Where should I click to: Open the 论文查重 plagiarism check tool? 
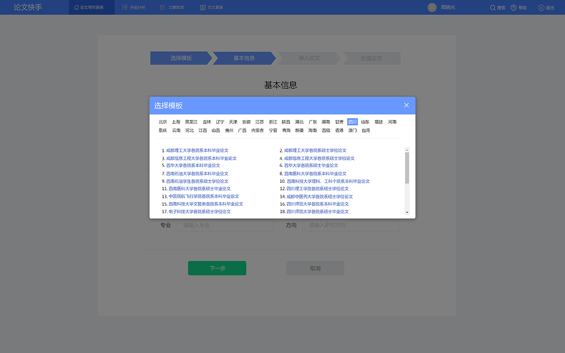click(x=211, y=7)
